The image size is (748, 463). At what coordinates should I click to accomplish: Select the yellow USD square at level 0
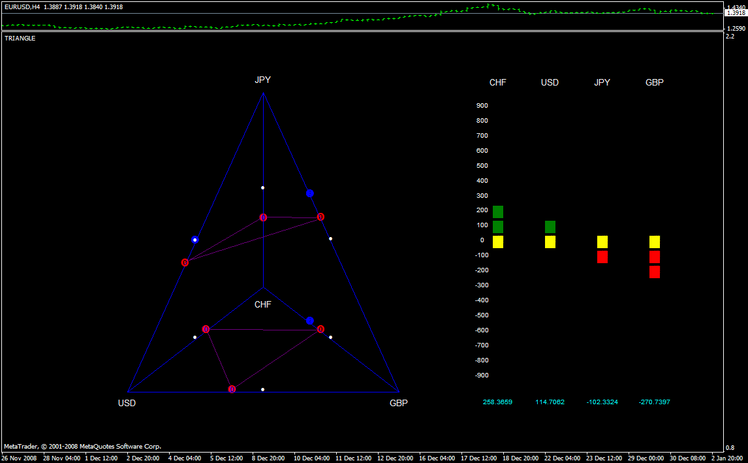click(x=550, y=242)
